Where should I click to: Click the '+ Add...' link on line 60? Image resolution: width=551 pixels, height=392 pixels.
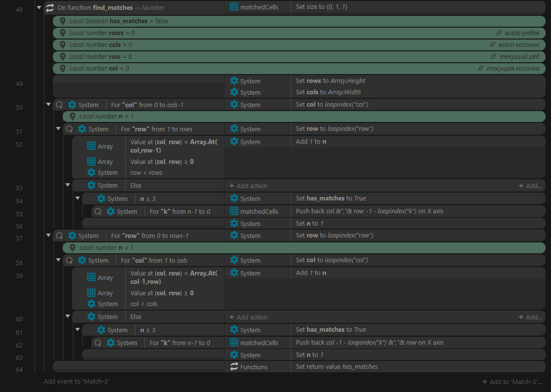[x=530, y=317]
